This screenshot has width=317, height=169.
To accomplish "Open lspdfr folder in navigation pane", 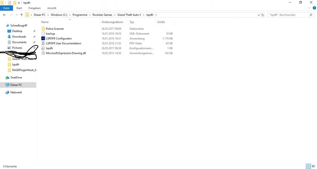I will pos(16,64).
